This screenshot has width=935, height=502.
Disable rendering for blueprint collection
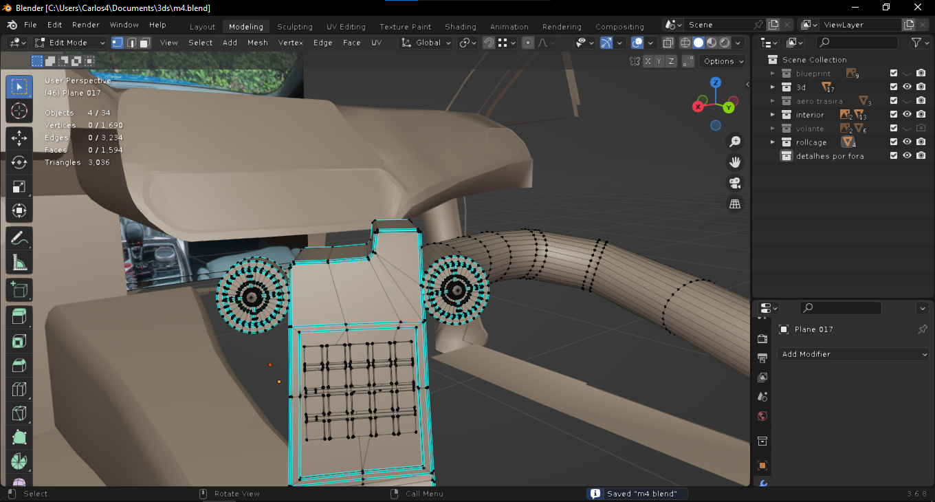pos(921,74)
